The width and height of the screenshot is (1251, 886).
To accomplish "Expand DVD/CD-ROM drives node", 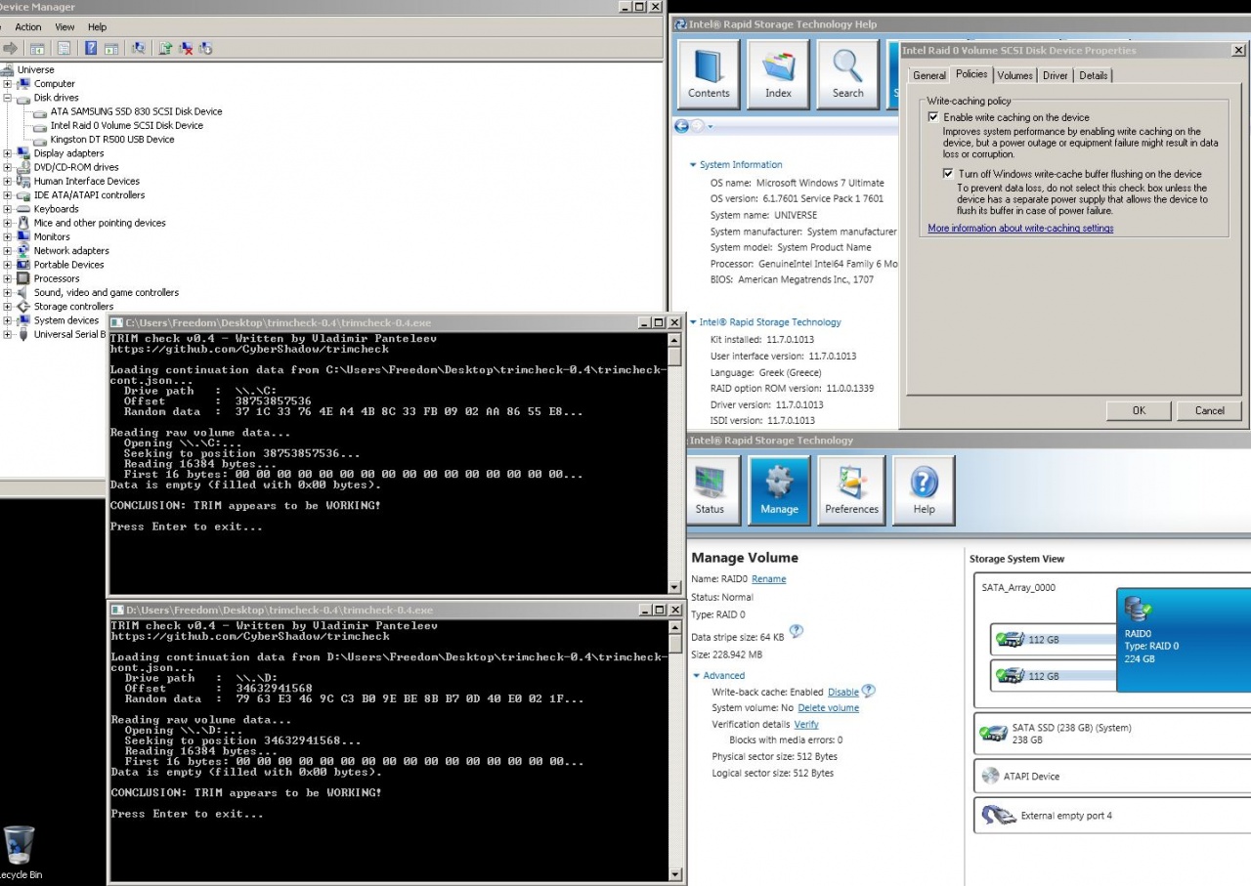I will [x=8, y=167].
